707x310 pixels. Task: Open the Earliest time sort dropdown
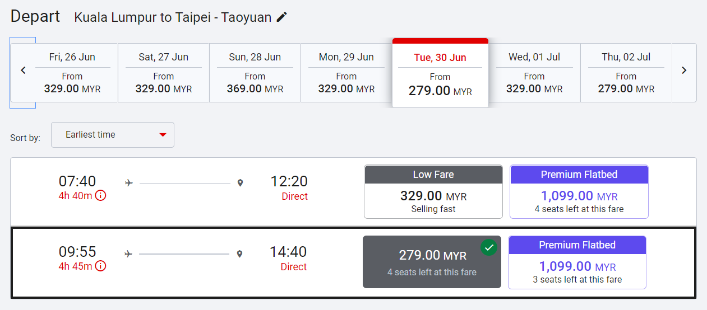[112, 135]
